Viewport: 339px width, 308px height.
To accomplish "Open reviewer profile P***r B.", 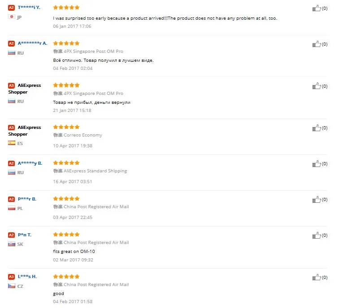I will [x=27, y=199].
